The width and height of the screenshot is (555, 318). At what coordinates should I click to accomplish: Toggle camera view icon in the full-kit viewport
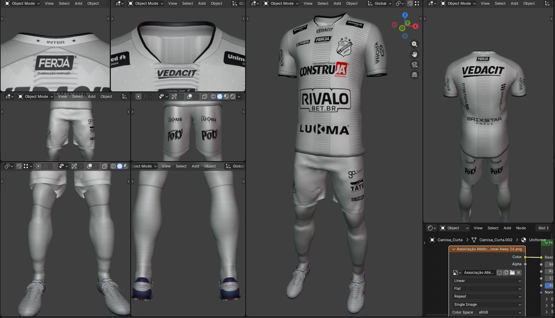tap(414, 65)
